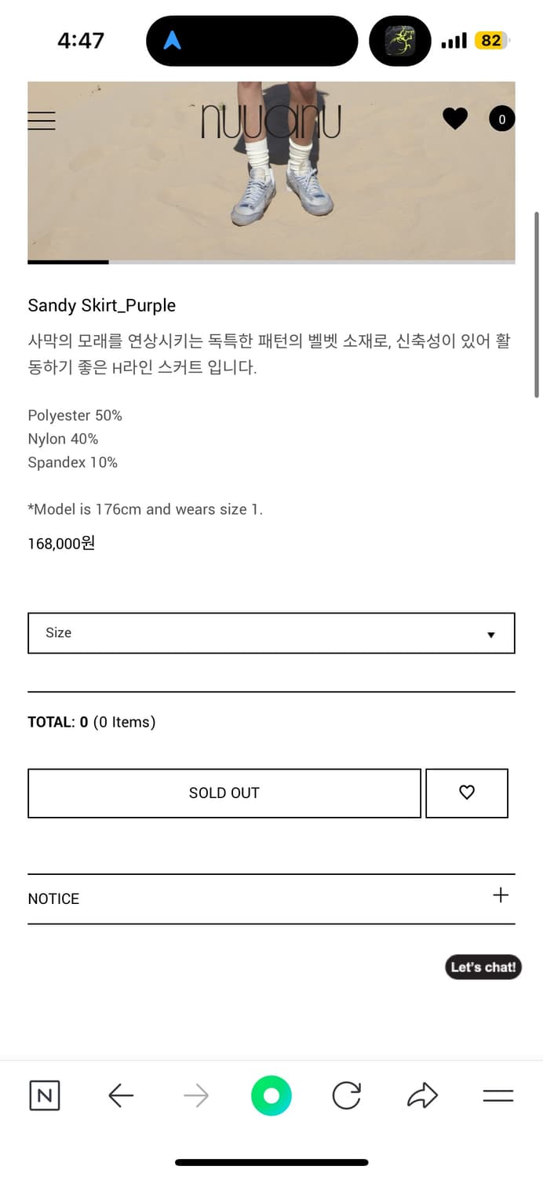This screenshot has width=543, height=1177.
Task: Tap the Size dropdown arrow
Action: point(491,634)
